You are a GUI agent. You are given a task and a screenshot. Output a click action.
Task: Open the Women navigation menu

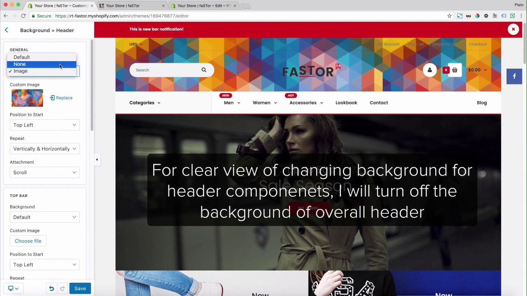point(264,103)
